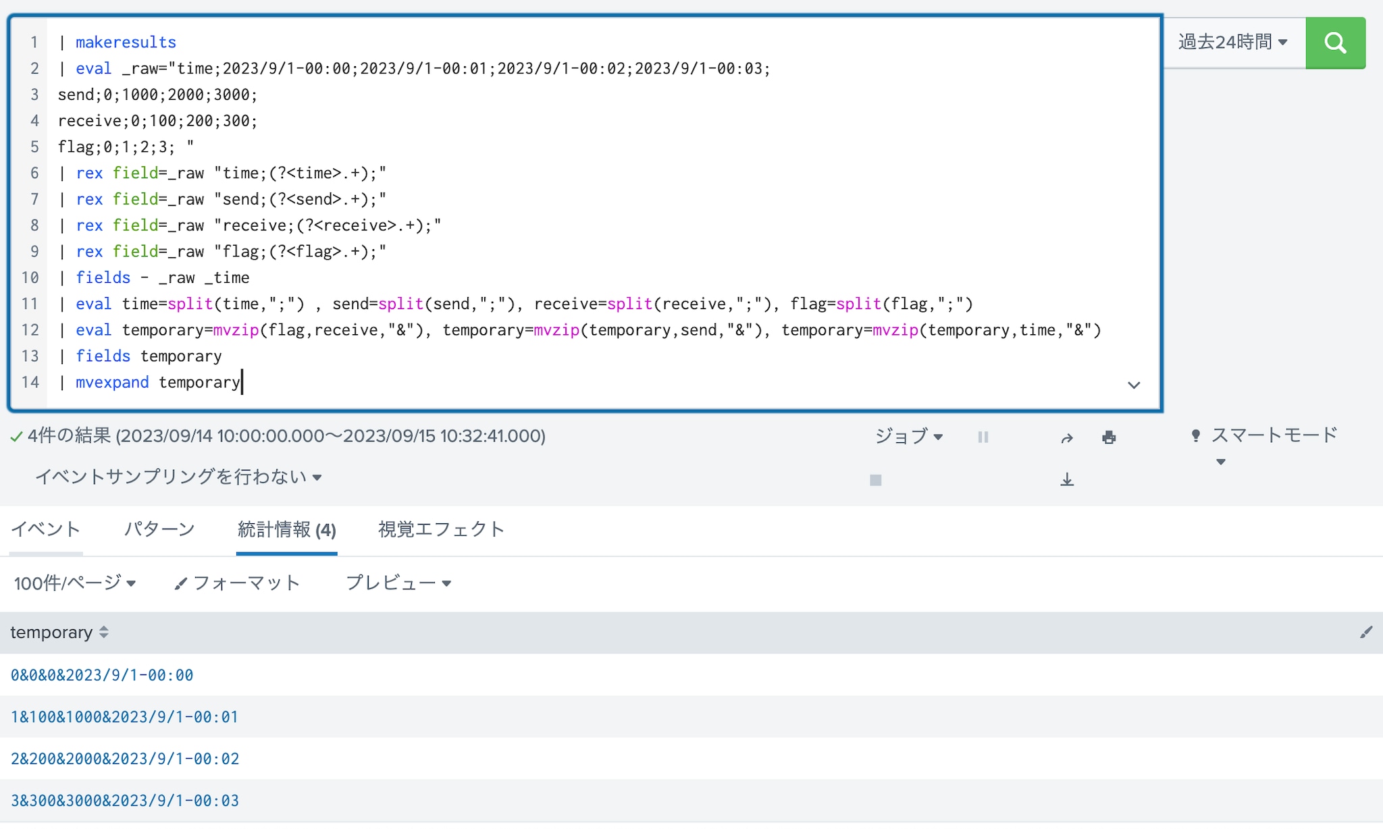1383x829 pixels.
Task: Click result 2&200&2000&2023/9/1-00:02
Action: point(125,759)
